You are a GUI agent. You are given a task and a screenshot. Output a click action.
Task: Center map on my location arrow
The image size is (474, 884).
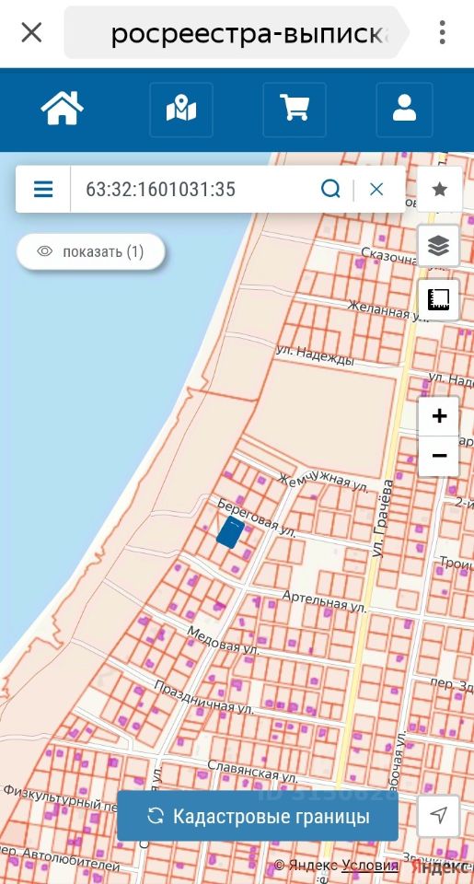point(438,815)
